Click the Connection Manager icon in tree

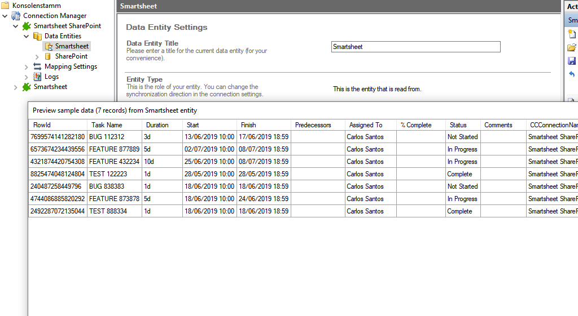16,16
